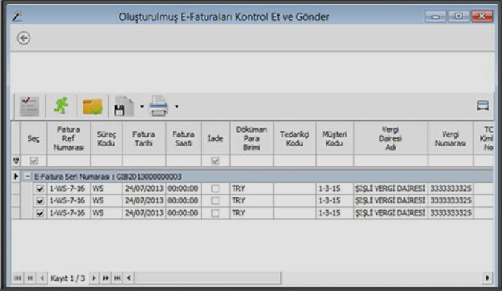Uncheck Seç in the third invoice row
Viewport: 502px width, 291px height.
pyautogui.click(x=39, y=213)
